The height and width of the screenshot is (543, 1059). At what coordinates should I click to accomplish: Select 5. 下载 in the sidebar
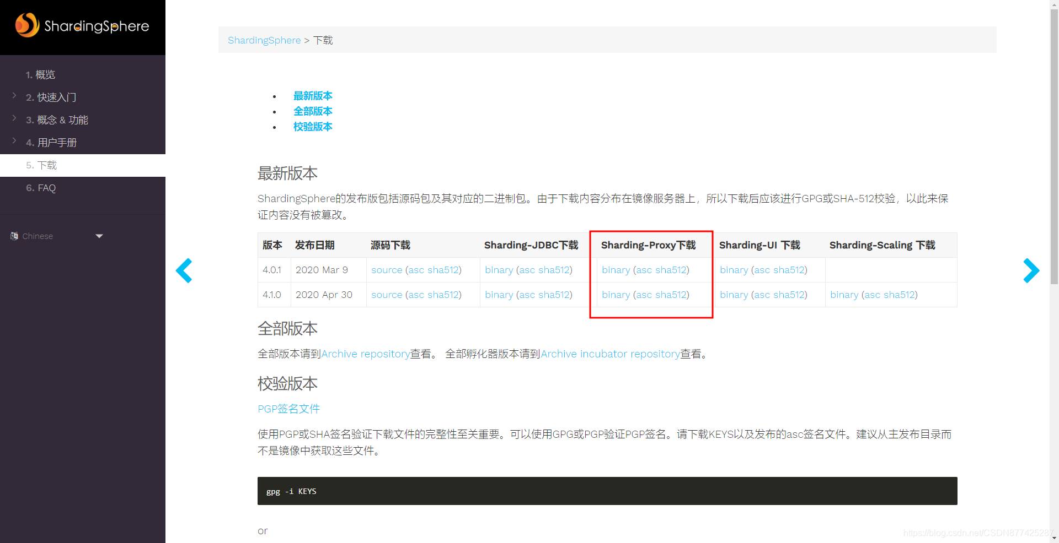83,165
